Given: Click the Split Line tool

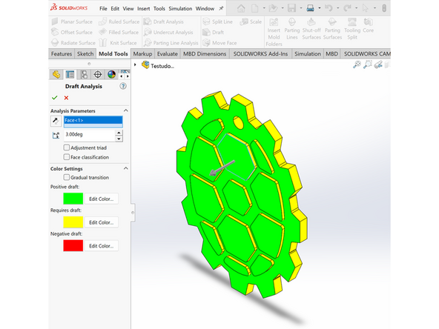Looking at the screenshot, I should [218, 21].
